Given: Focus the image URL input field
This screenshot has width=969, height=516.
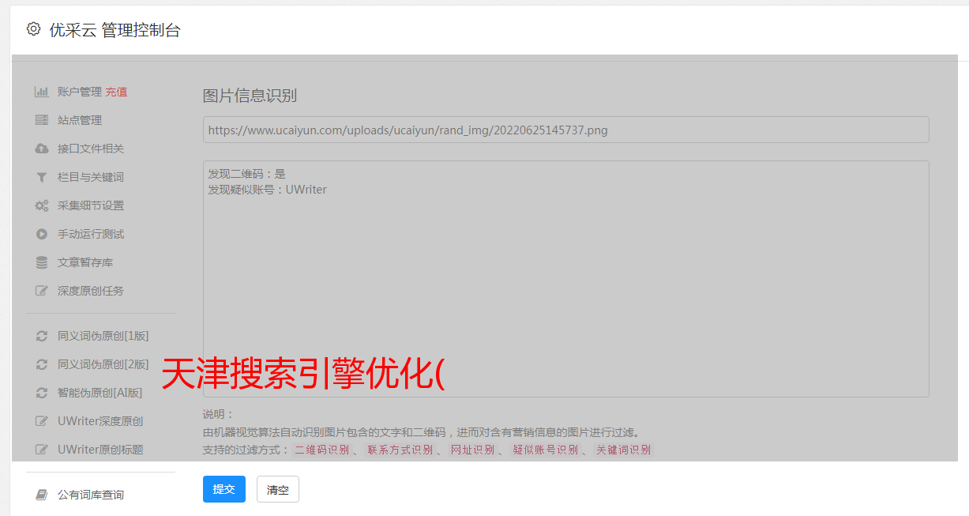Looking at the screenshot, I should click(x=565, y=130).
